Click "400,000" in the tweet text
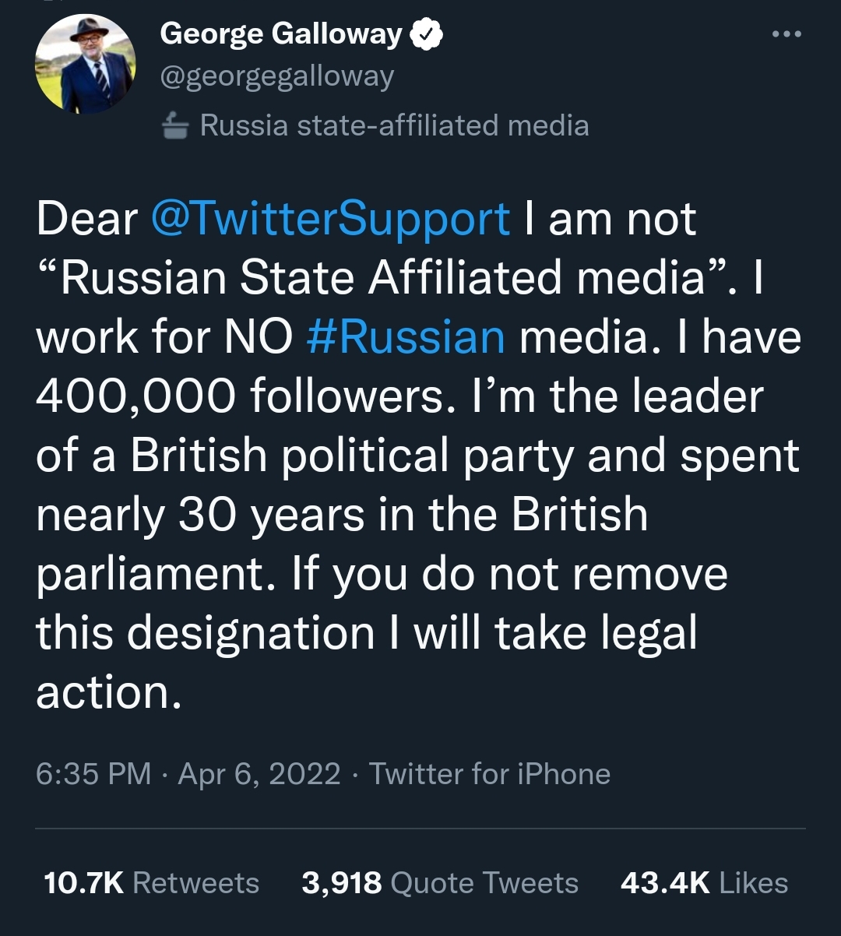841x936 pixels. pos(135,396)
